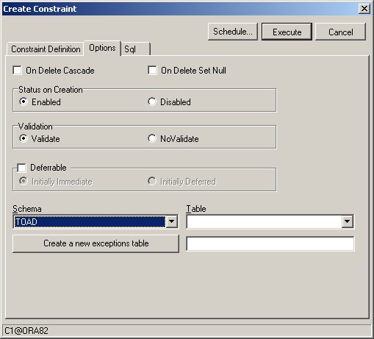This screenshot has height=339, width=374.
Task: Close the Create Constraint window
Action: 364,9
